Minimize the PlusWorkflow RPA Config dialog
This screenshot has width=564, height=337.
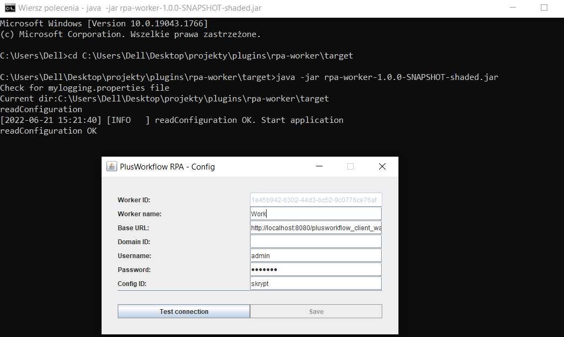[x=319, y=166]
